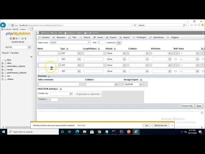This screenshot has height=154, width=205.
Task: Open Task View in the taskbar
Action: click(x=70, y=132)
